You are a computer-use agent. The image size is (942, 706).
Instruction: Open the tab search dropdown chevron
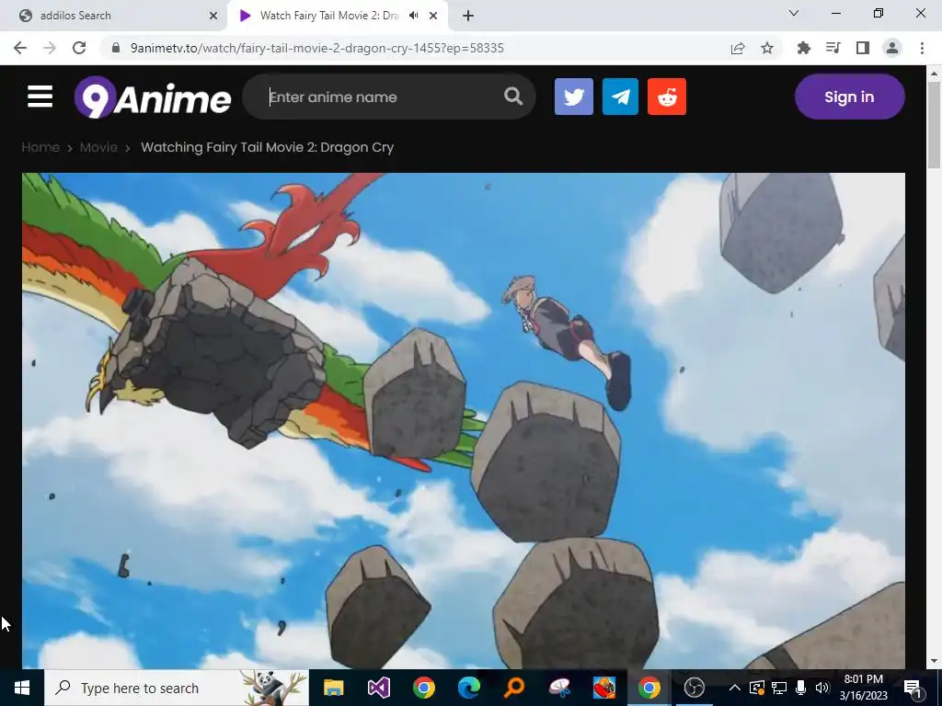794,13
